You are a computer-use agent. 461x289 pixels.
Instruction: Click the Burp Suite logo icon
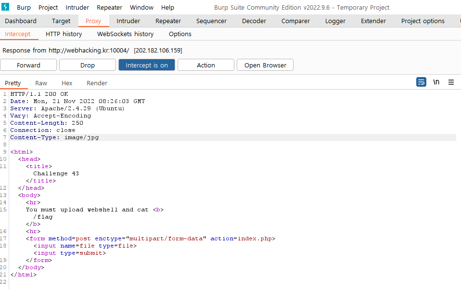click(x=5, y=7)
